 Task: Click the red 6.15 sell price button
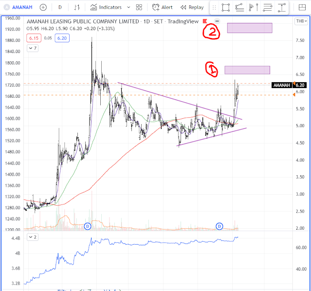click(x=34, y=38)
